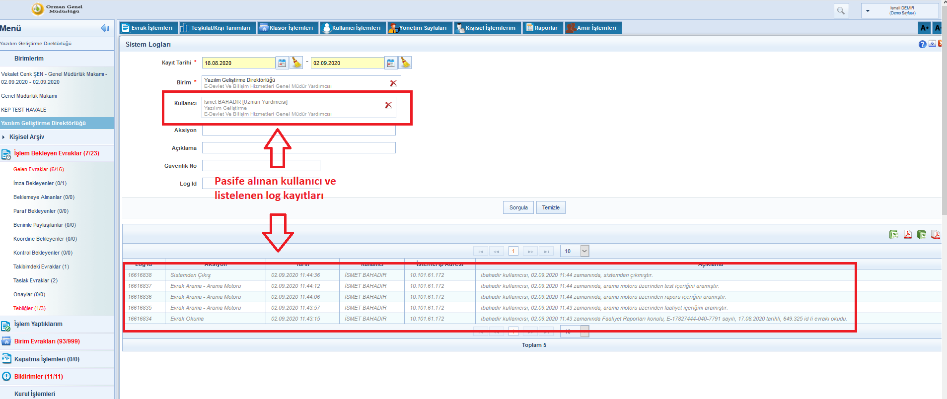Clear the end date with the broom icon

point(405,63)
